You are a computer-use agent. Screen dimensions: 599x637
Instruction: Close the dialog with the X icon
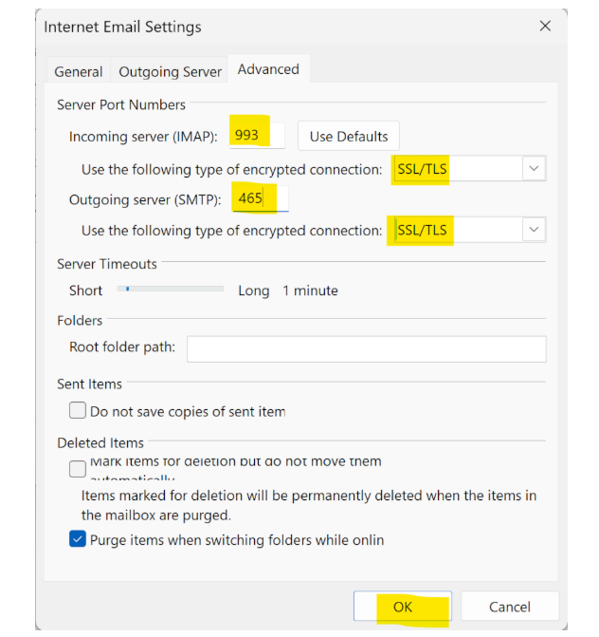[545, 27]
